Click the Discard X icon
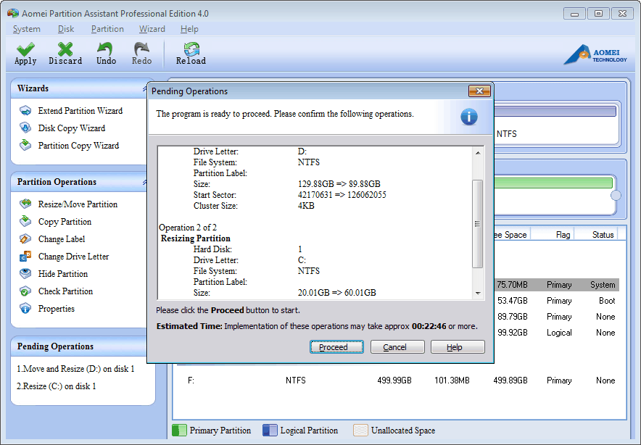This screenshot has width=641, height=445. pyautogui.click(x=65, y=49)
